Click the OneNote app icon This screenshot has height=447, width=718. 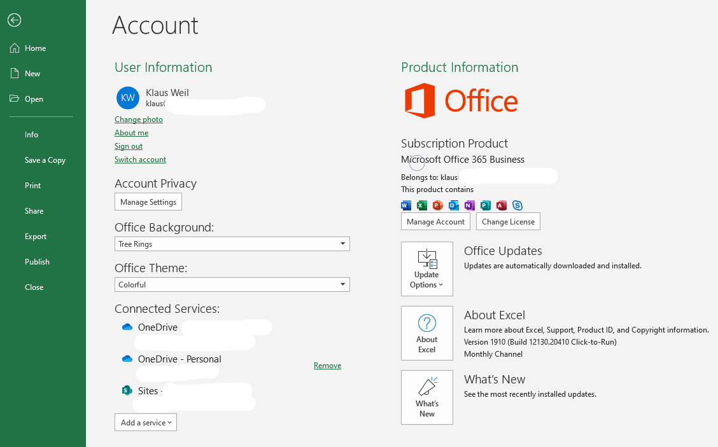tap(469, 205)
